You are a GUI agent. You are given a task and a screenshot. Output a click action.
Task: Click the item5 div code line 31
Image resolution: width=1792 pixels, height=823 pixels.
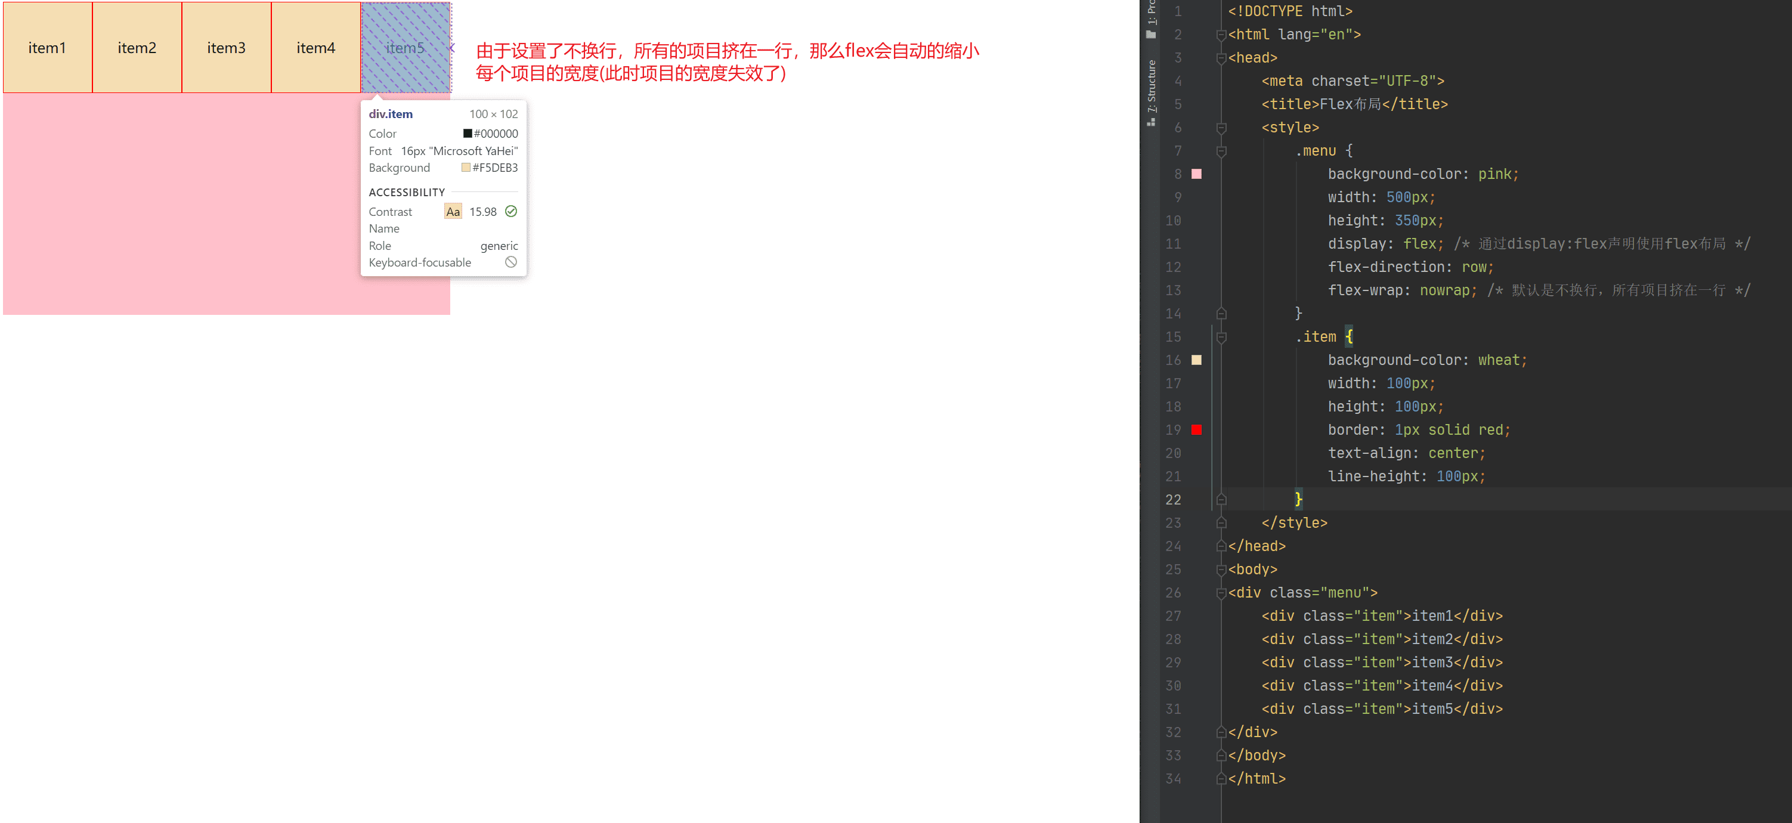1382,709
